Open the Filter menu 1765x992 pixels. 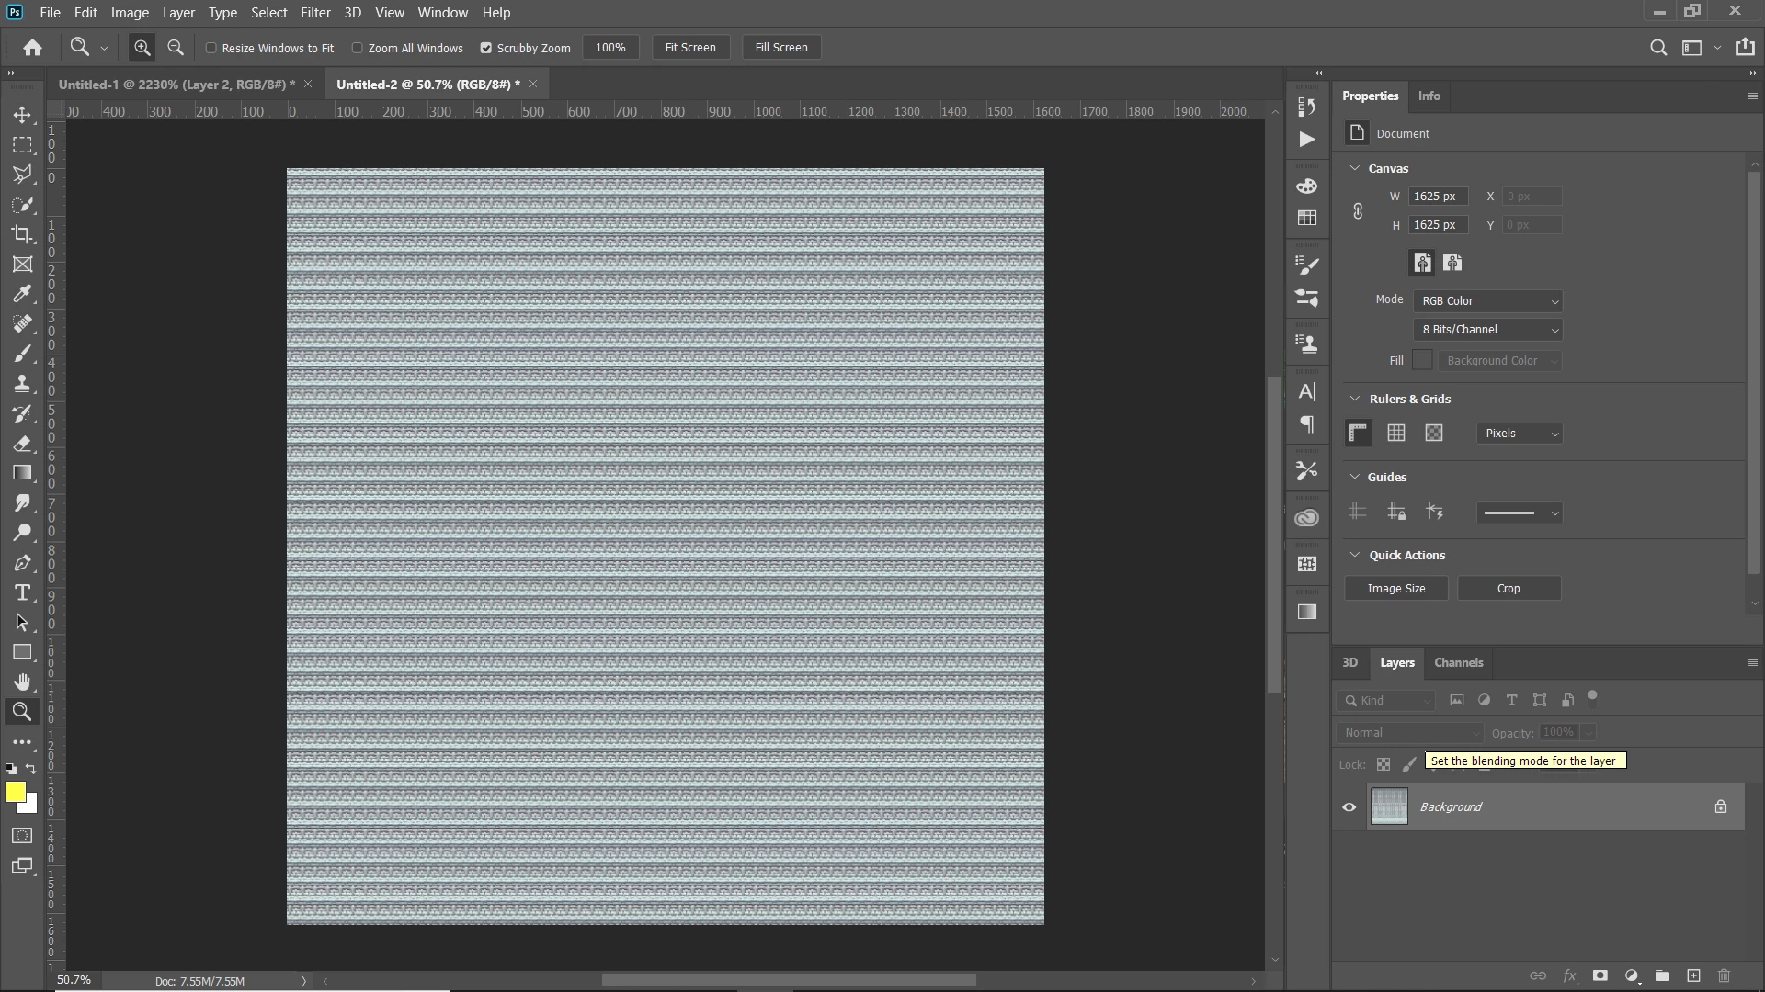tap(314, 13)
